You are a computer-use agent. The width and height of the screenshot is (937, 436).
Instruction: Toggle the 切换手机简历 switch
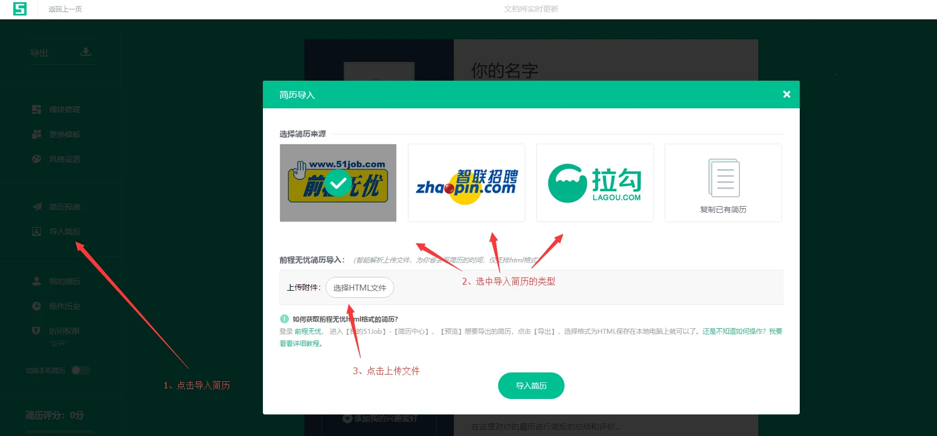(81, 370)
